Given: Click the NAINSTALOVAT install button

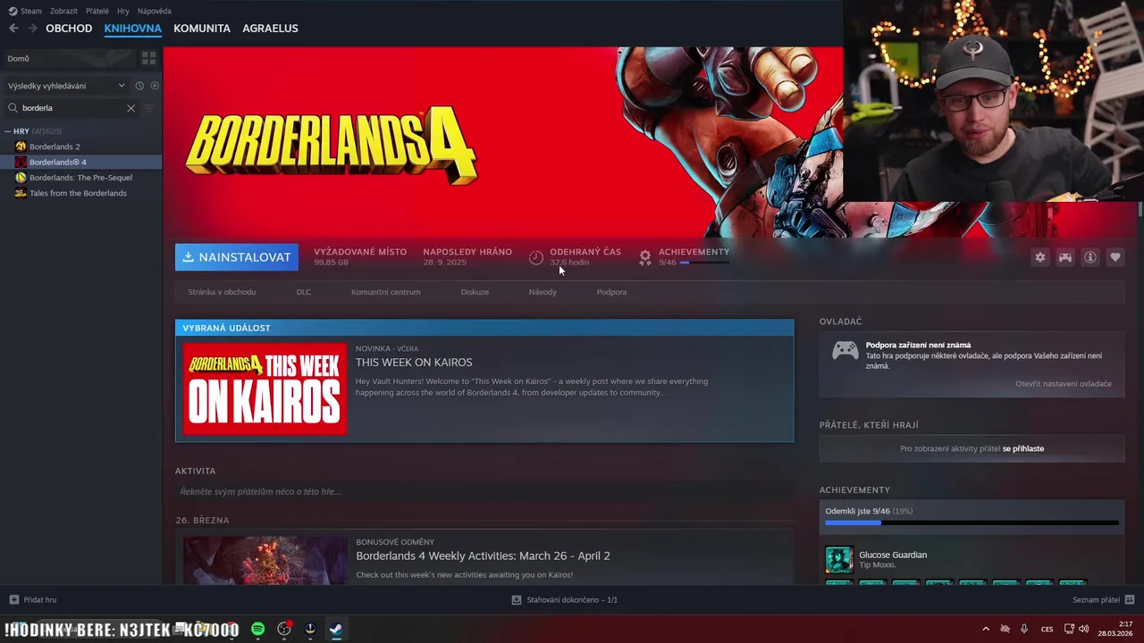Looking at the screenshot, I should 237,257.
